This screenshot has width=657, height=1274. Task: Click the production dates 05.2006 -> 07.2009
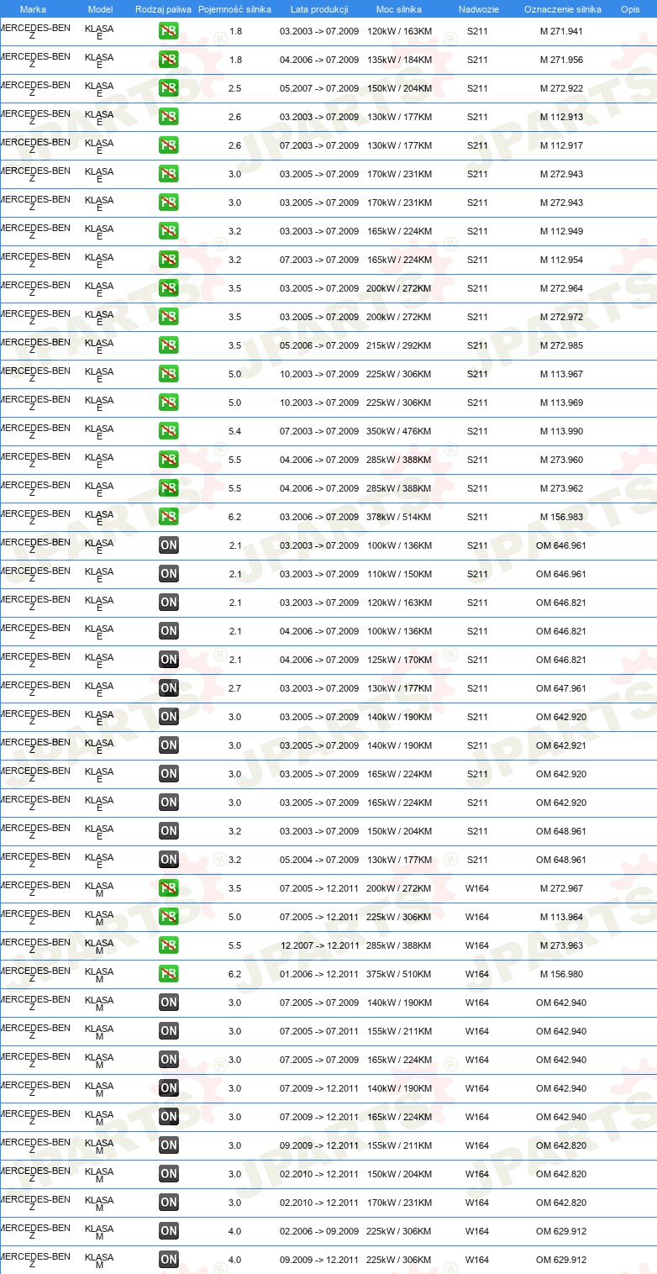(x=319, y=345)
